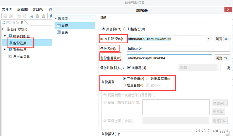Viewport: 233px width, 136px height.
Task: Check the 数据库克隆(K) checkbox
Action: click(x=147, y=78)
